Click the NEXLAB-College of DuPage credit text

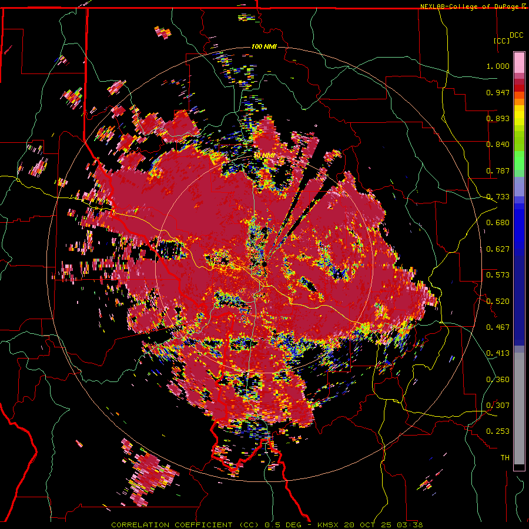(469, 6)
